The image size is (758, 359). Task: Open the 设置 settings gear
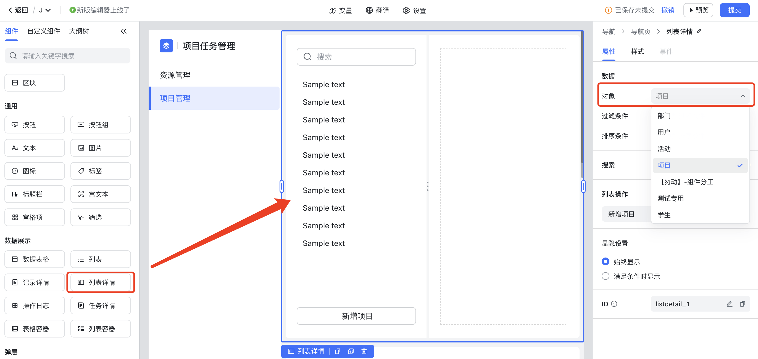414,10
